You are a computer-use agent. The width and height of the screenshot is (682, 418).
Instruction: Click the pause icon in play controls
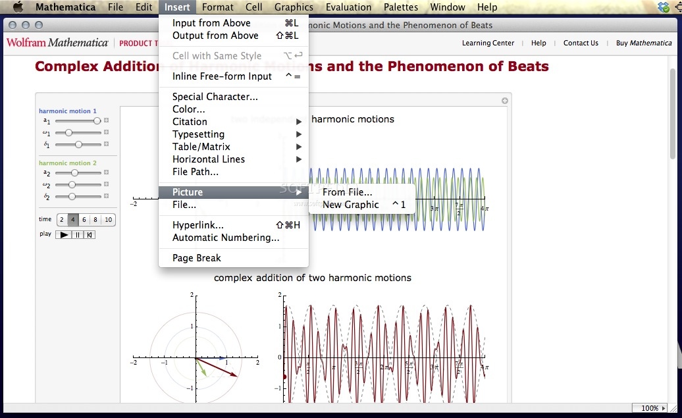pyautogui.click(x=77, y=234)
